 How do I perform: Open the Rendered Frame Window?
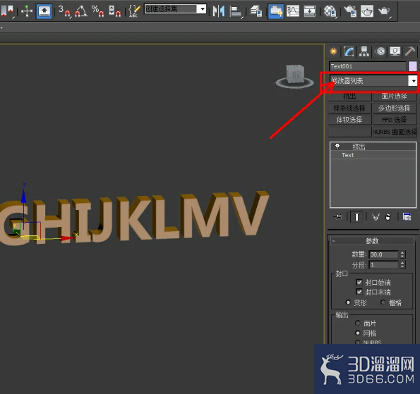[x=367, y=11]
